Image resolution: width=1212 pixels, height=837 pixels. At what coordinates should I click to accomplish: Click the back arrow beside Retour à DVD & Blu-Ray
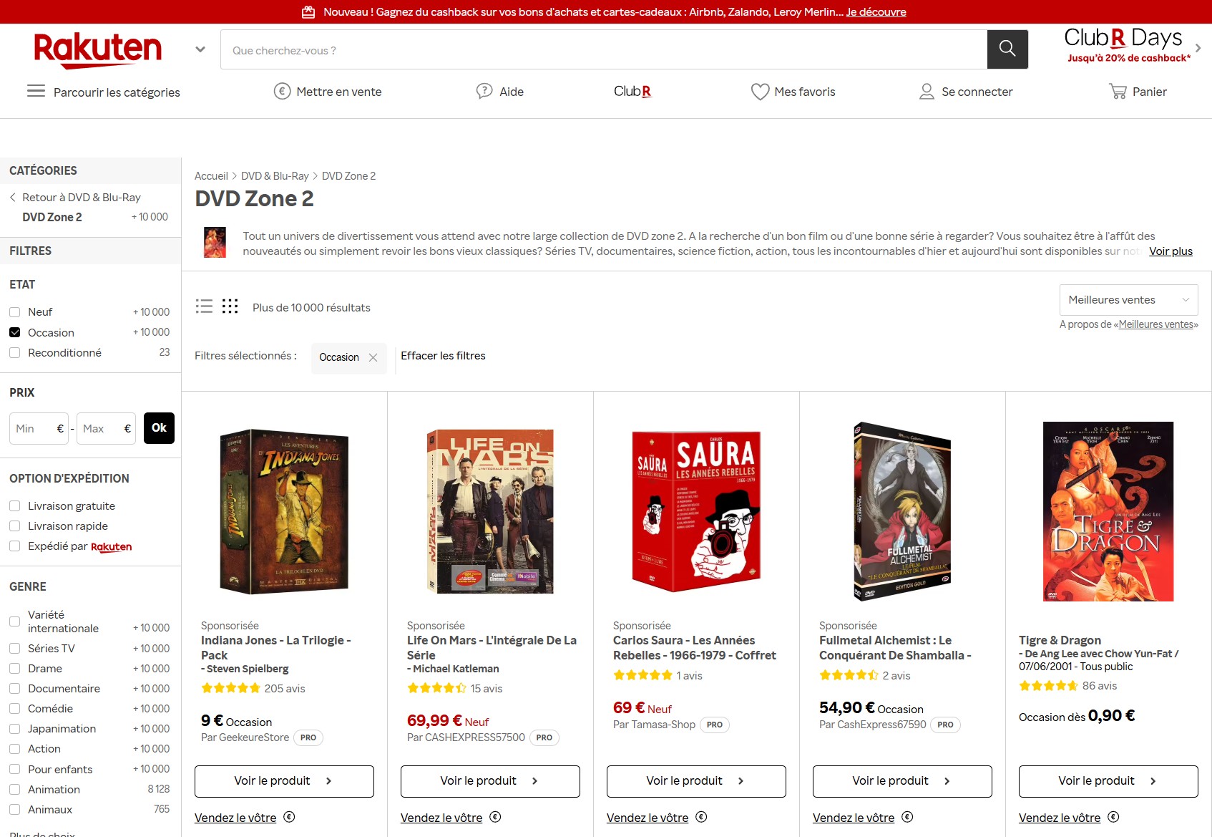click(x=13, y=197)
